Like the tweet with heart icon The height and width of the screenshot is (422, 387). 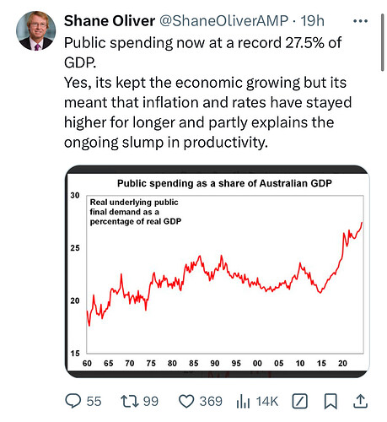(186, 401)
